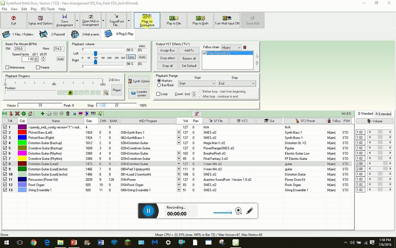The image size is (396, 248).
Task: Open the Save Arrangement dropdown arrow
Action: pyautogui.click(x=77, y=20)
